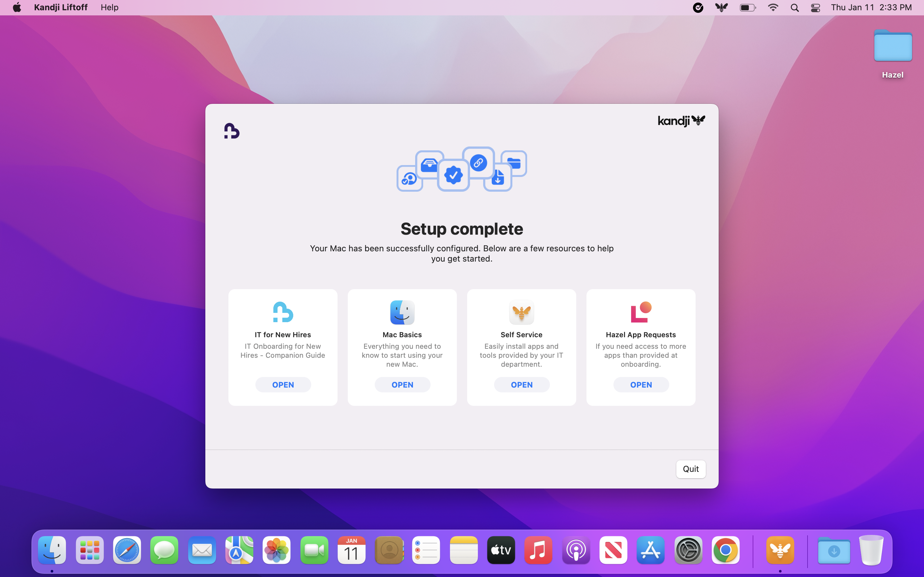This screenshot has height=577, width=924.
Task: Click the Kandji logo in the window corner
Action: (681, 121)
